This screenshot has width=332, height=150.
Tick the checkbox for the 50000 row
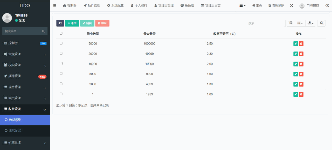[61, 43]
